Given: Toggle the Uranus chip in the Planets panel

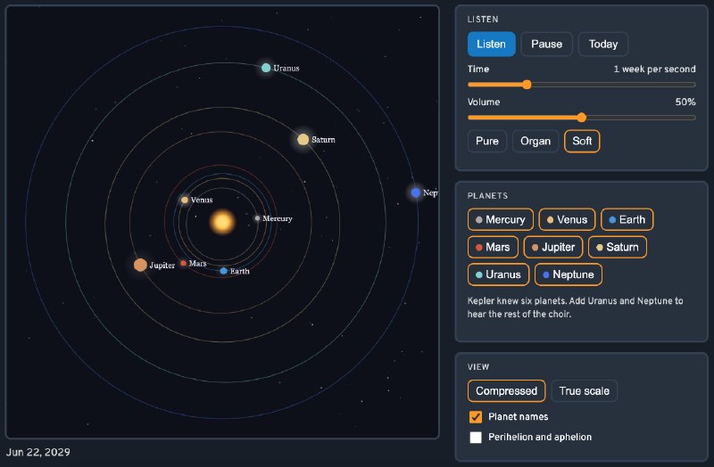Looking at the screenshot, I should click(x=498, y=274).
